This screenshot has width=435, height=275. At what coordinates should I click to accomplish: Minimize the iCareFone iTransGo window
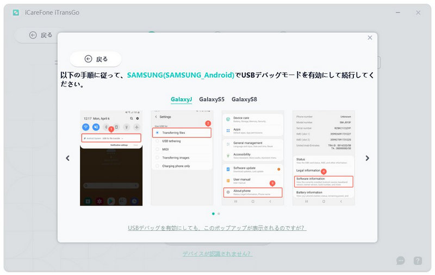398,12
